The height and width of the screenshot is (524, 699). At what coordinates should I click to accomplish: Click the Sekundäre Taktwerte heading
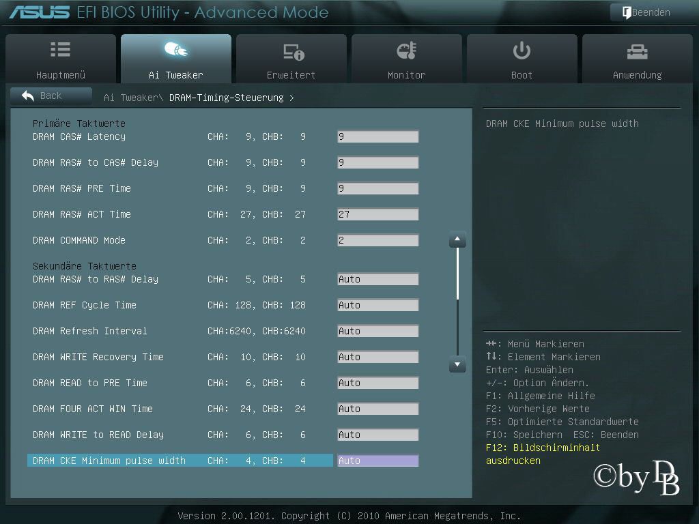[x=84, y=266]
